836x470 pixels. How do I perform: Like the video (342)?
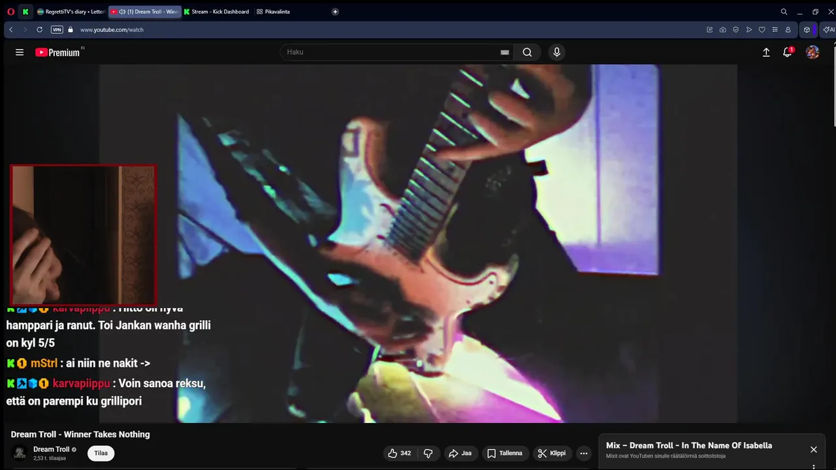click(x=399, y=453)
